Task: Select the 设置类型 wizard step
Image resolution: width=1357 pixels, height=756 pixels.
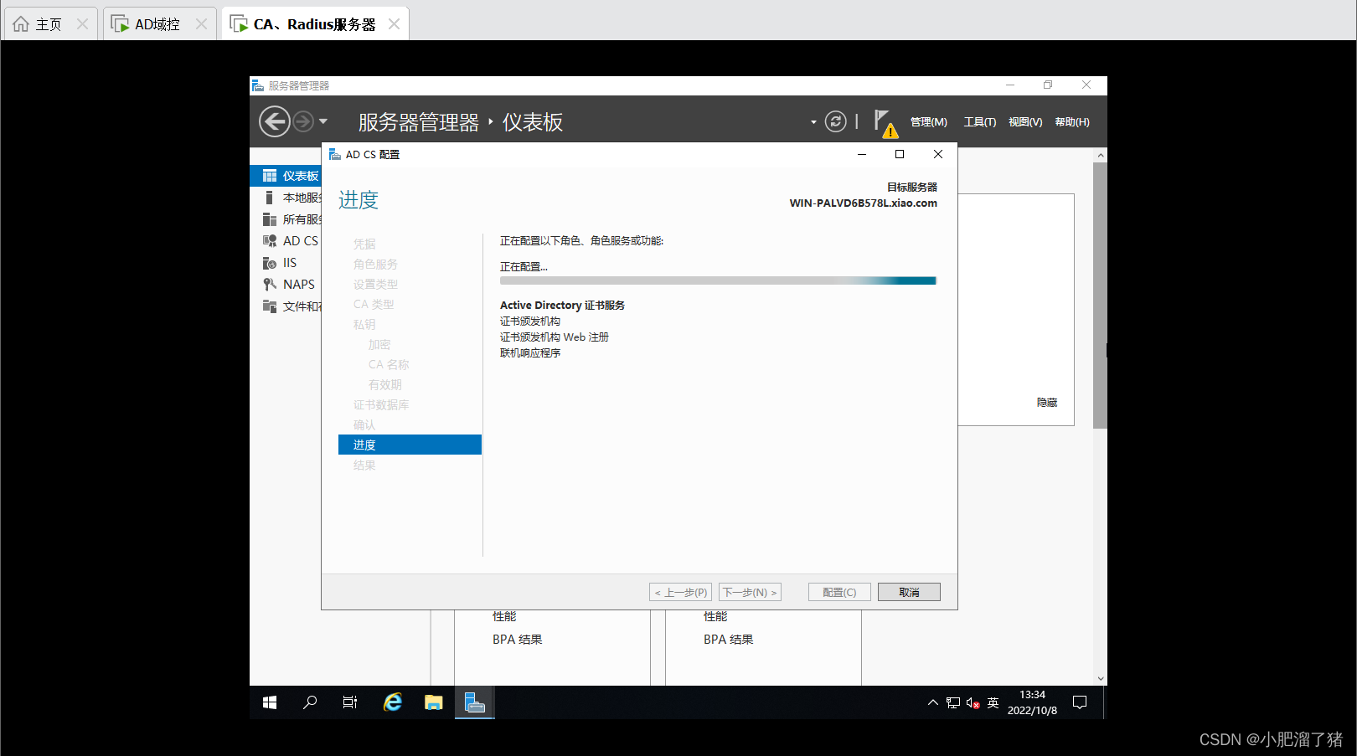Action: coord(375,284)
